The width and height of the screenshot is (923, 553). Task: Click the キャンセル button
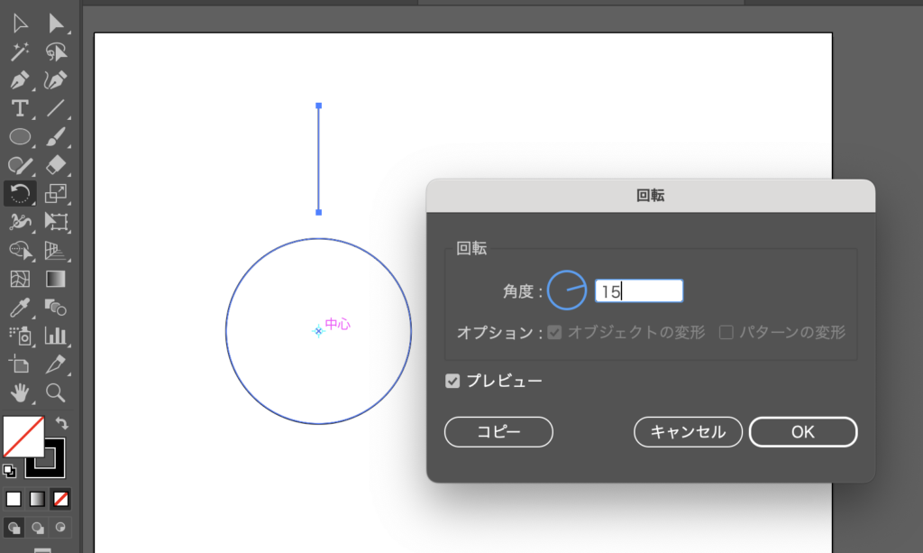[688, 432]
